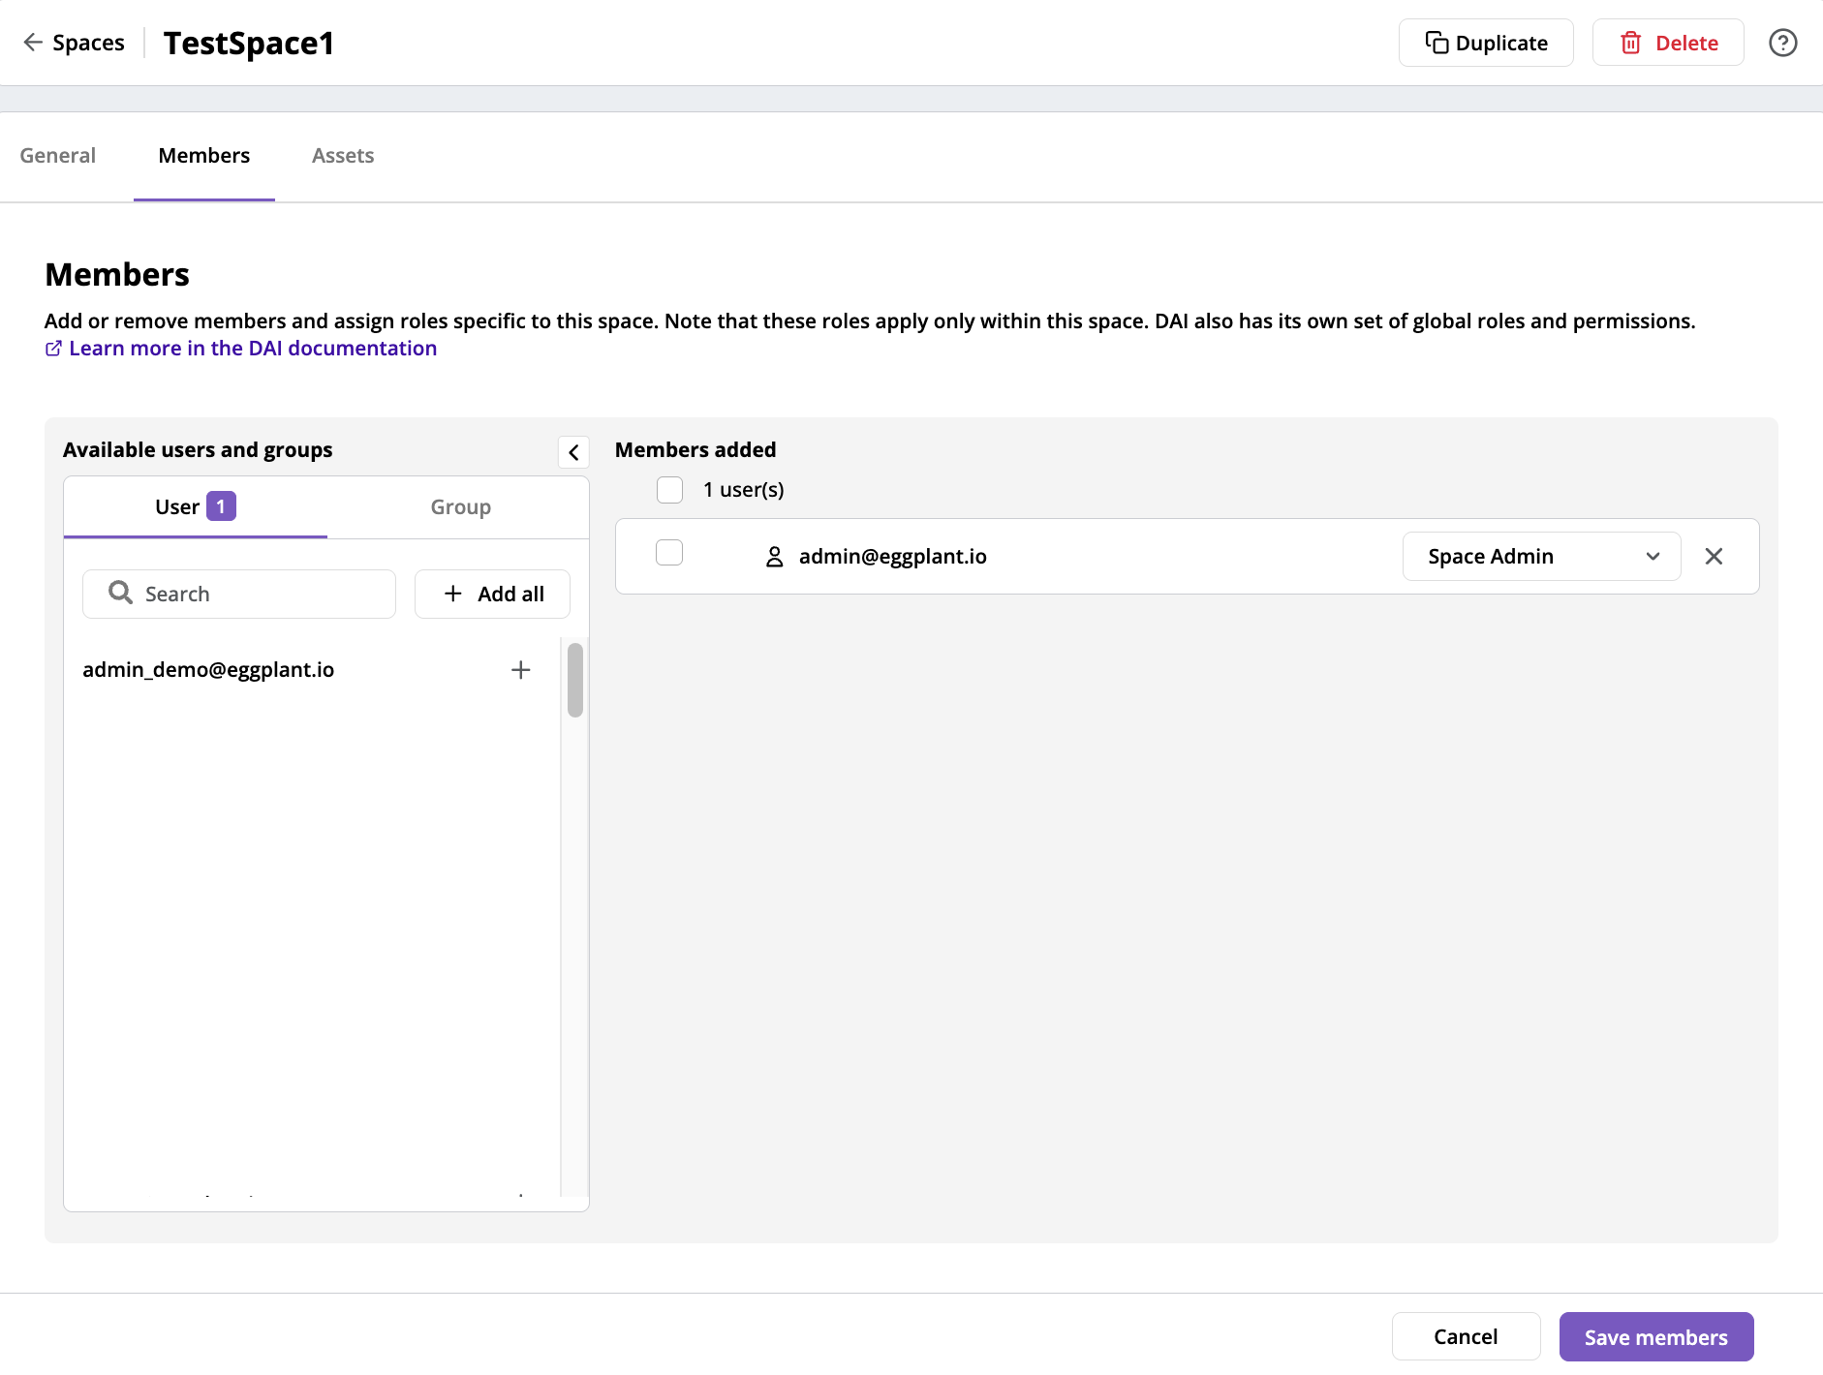Click the search magnifier icon
Viewport: 1823px width, 1375px height.
pyautogui.click(x=119, y=593)
